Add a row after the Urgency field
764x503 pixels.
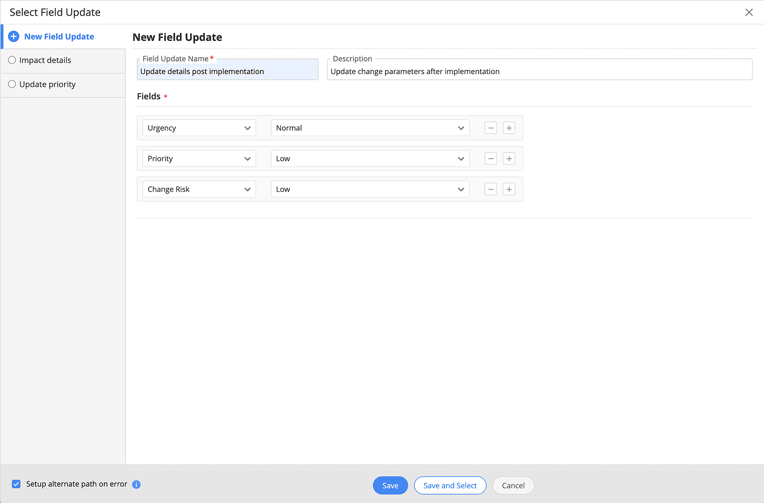click(x=509, y=128)
